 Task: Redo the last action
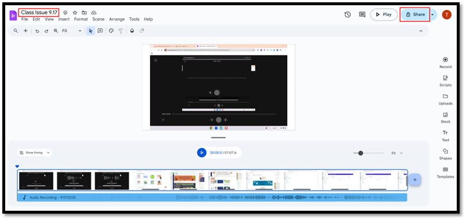(x=46, y=31)
